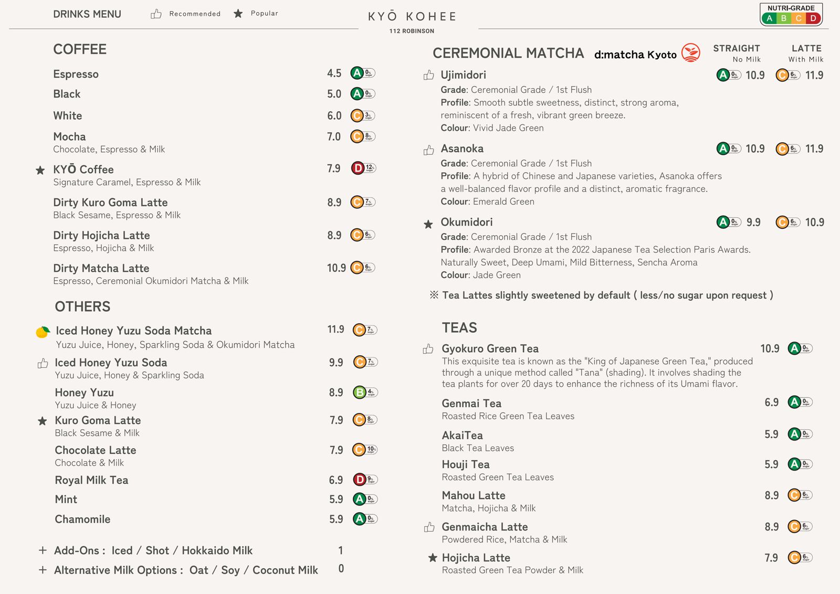Click the KYŌ KOHEE 112 Robinson logo
The height and width of the screenshot is (594, 840).
click(x=411, y=20)
